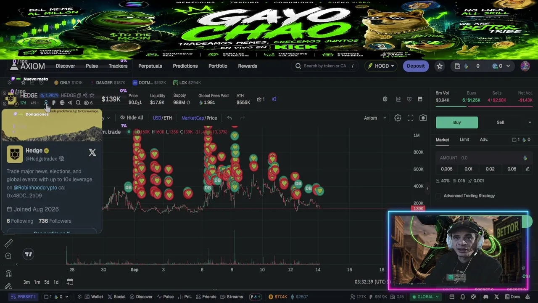This screenshot has width=538, height=303.
Task: Select the Buy side
Action: tap(457, 122)
